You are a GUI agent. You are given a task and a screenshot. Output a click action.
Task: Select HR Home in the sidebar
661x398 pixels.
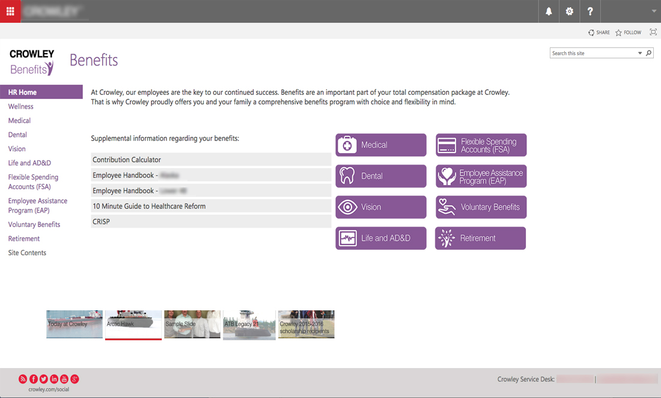(x=41, y=92)
